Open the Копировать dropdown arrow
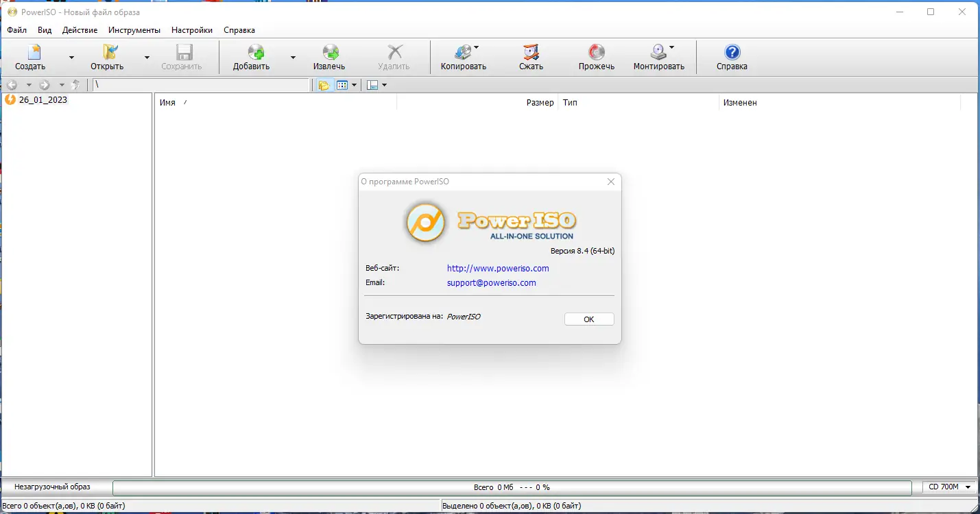 tap(477, 47)
